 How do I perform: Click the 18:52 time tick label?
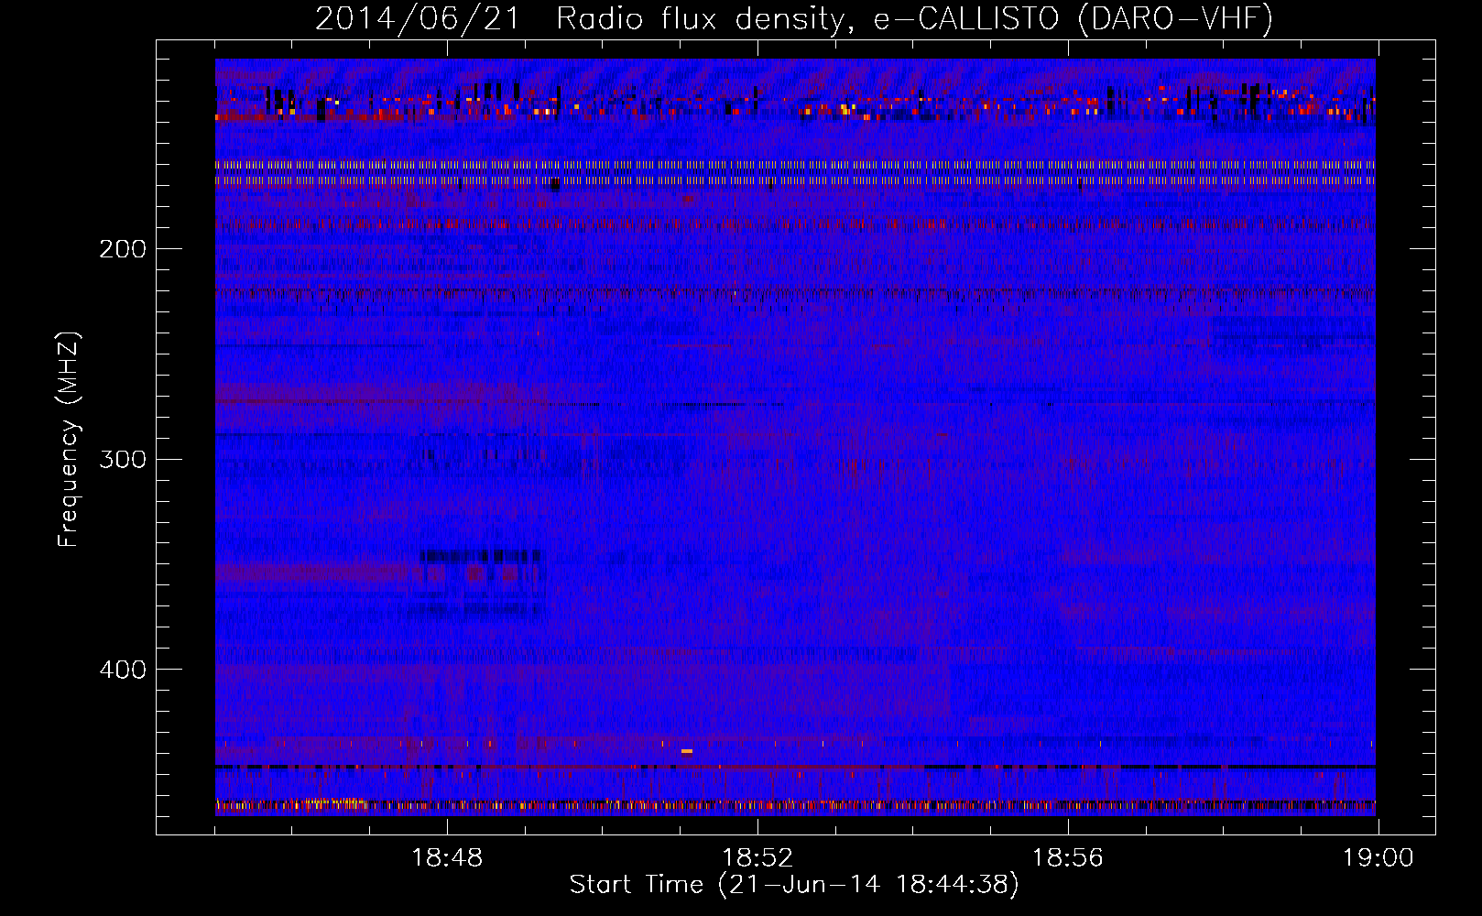[x=757, y=858]
